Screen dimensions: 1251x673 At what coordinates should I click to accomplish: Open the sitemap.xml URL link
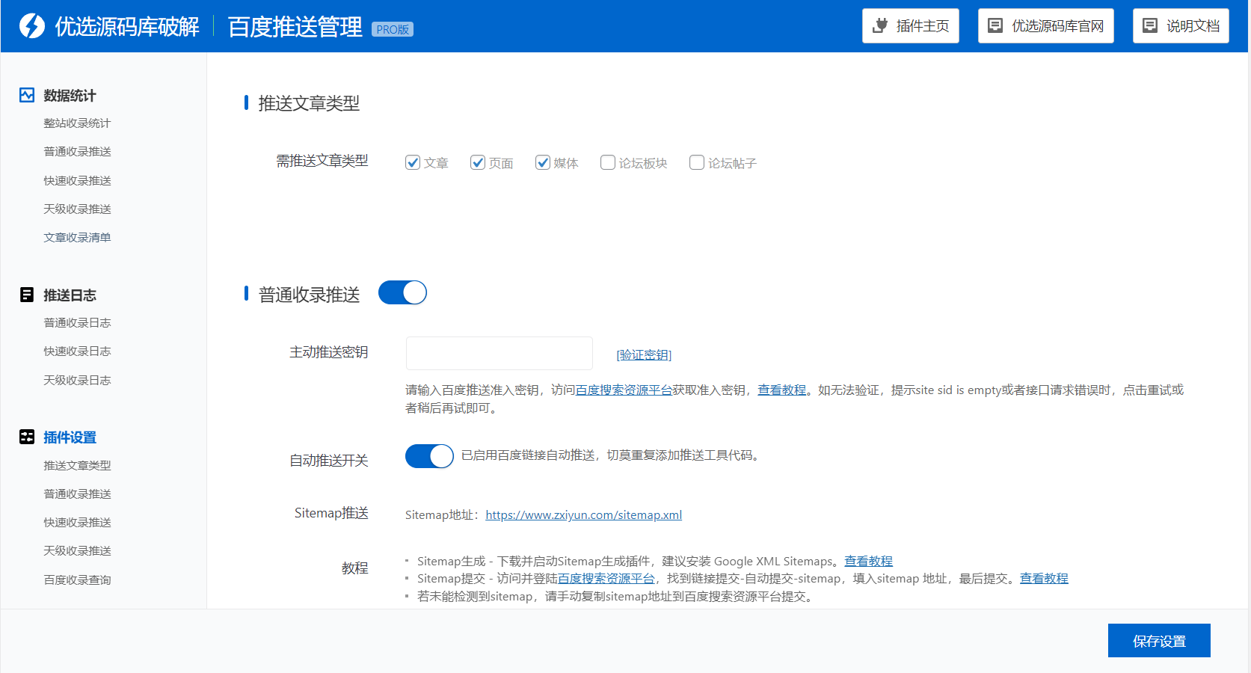point(583,515)
